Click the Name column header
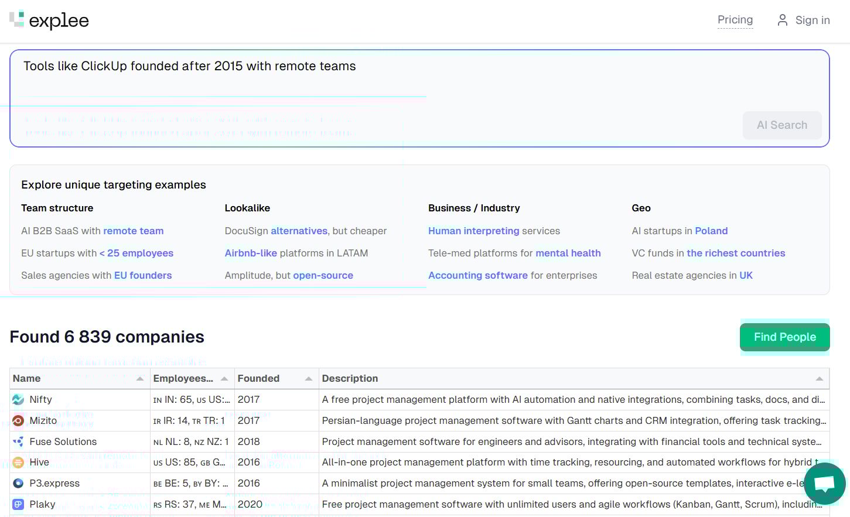The width and height of the screenshot is (850, 517). pos(80,379)
